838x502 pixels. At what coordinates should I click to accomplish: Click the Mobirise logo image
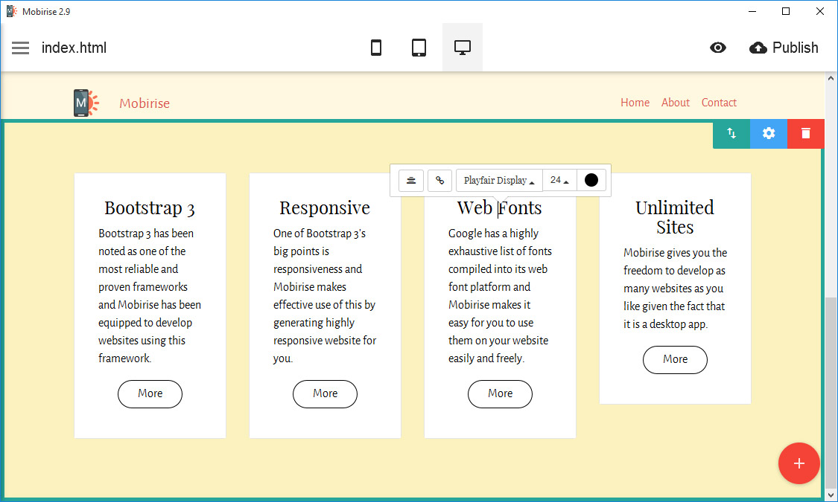click(x=86, y=103)
